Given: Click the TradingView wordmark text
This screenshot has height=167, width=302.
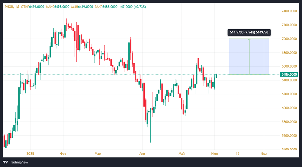Looking at the screenshot, I should click(x=18, y=162).
